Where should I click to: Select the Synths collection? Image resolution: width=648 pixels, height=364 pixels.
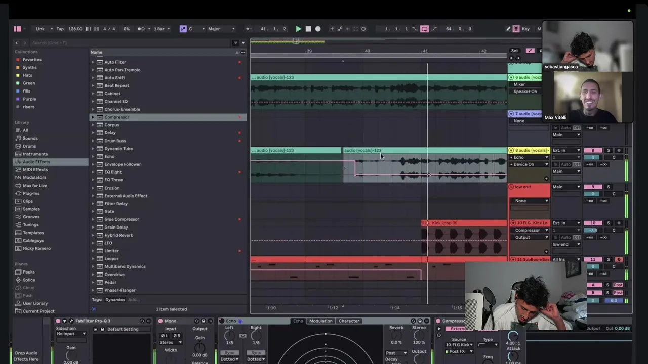point(29,67)
